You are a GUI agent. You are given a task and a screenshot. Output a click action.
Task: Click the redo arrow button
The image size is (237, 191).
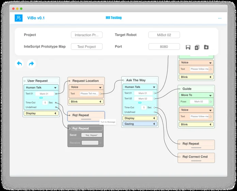(31, 64)
